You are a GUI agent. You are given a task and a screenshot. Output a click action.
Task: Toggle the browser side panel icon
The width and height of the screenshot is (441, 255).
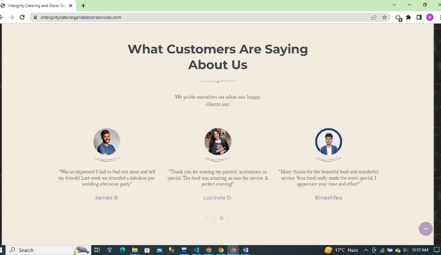click(419, 18)
